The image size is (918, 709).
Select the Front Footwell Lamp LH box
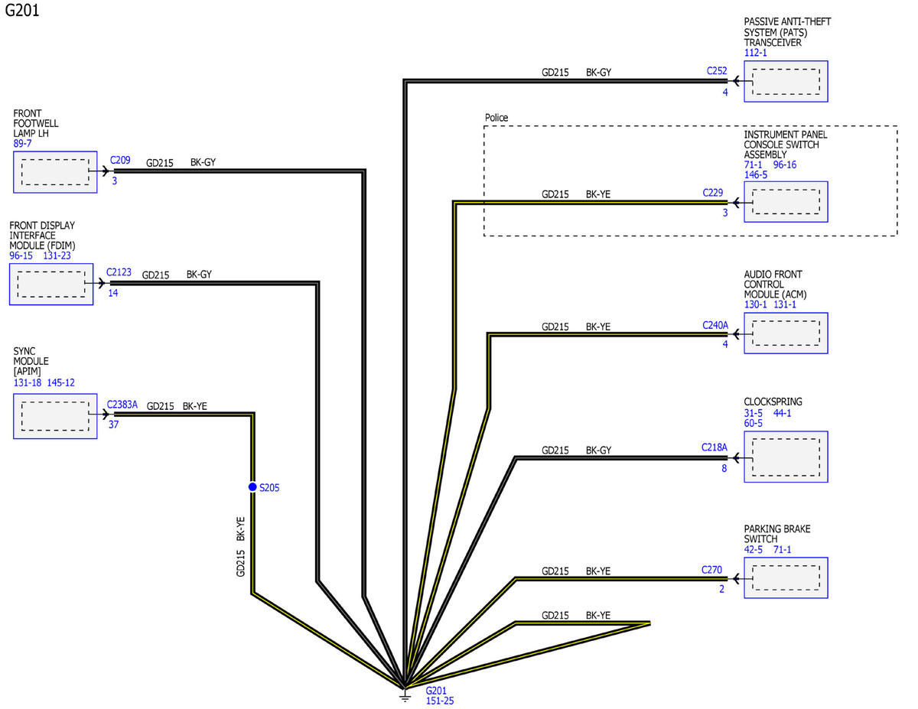click(x=55, y=172)
